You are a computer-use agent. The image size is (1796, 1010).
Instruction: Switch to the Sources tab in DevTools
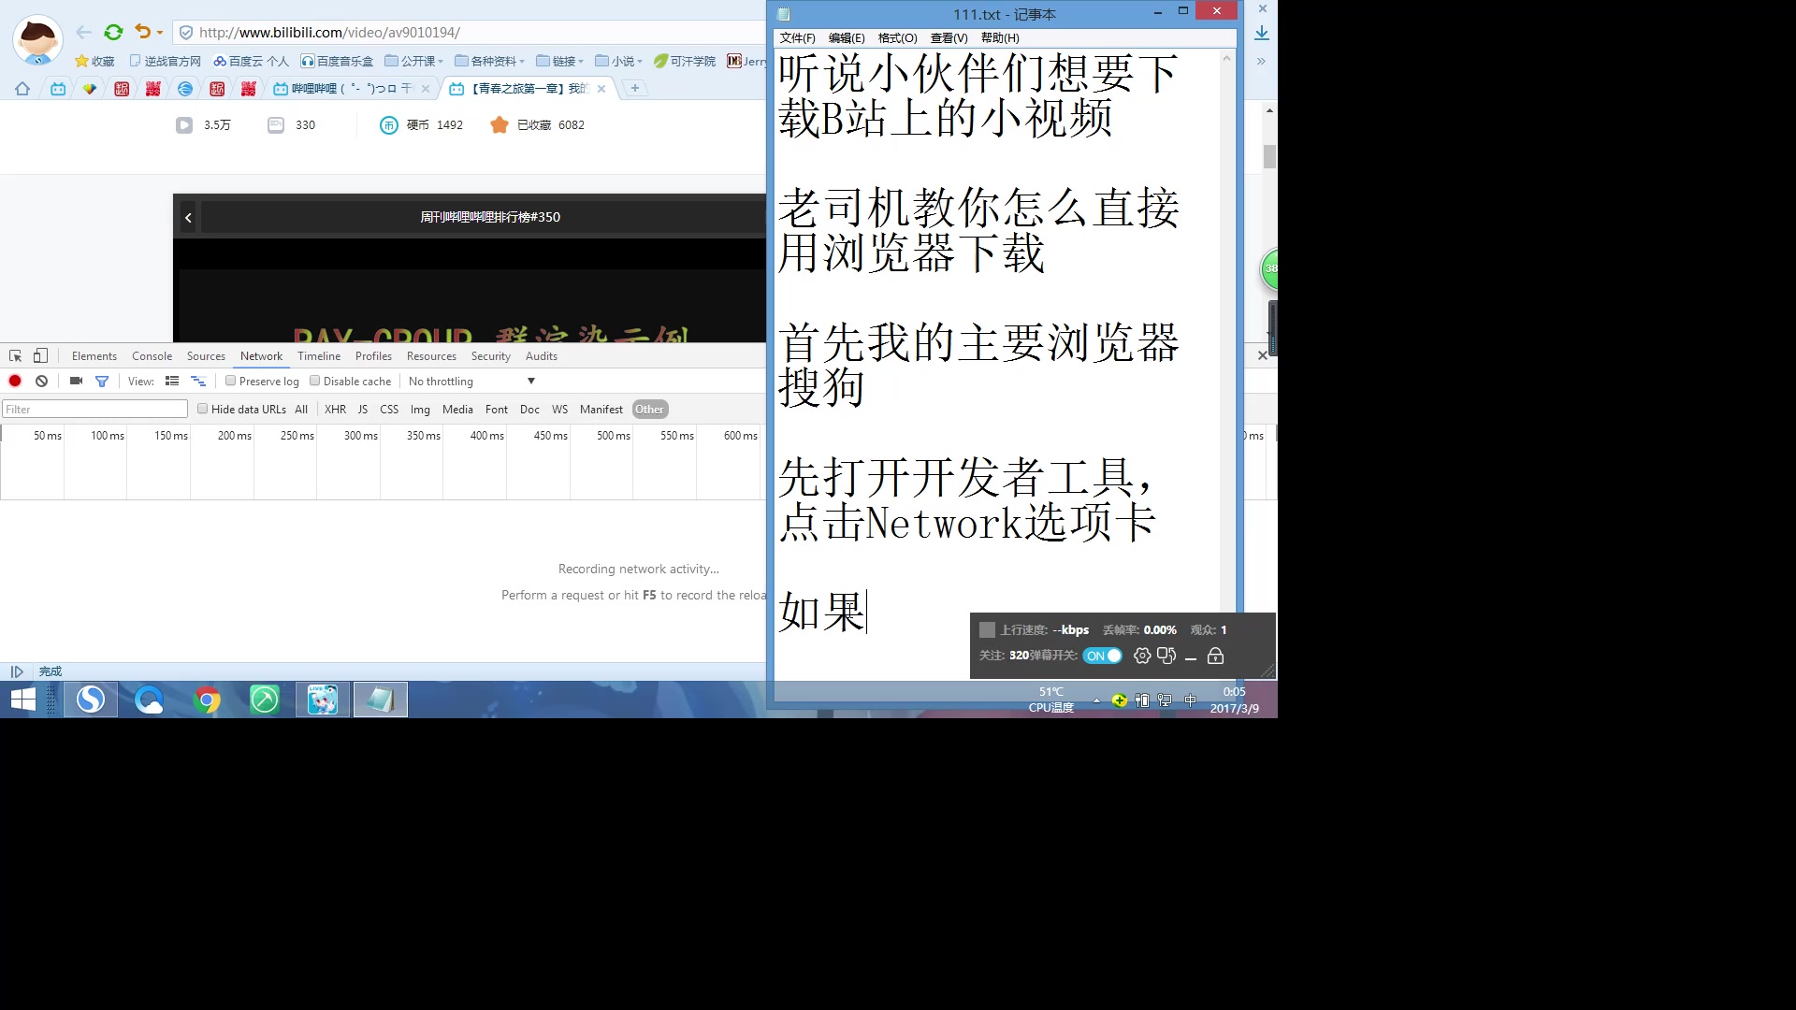click(x=206, y=355)
